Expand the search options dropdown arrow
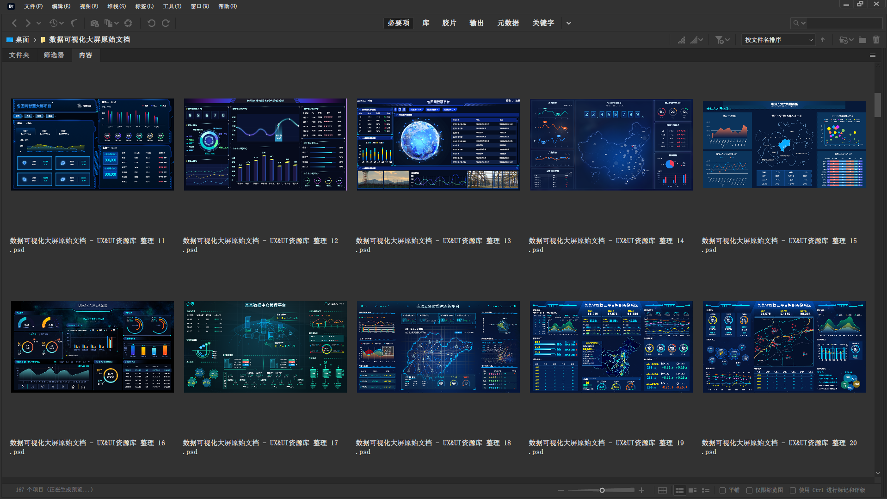 pyautogui.click(x=804, y=23)
